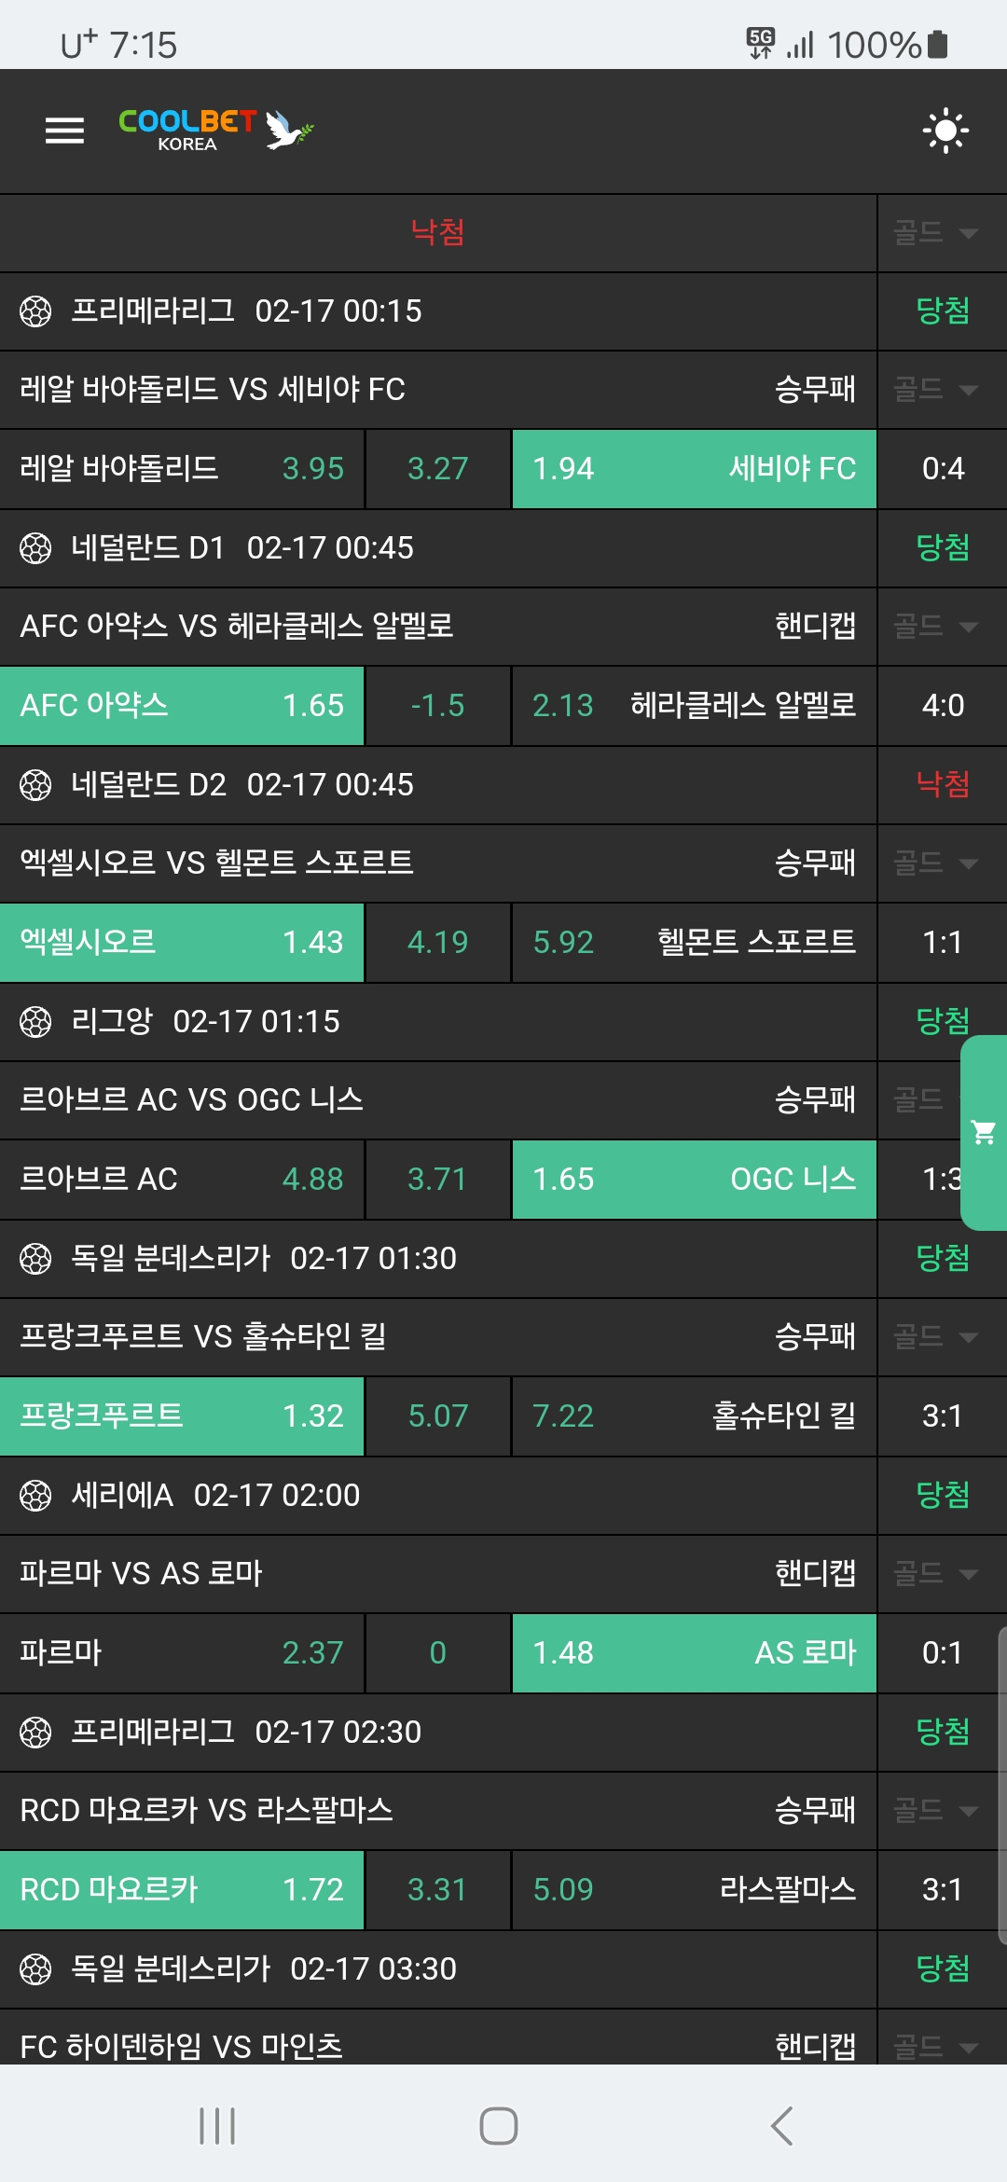Open the 프랑크푸르트 VS 홀슈타인 킬 match row
Screen dimensions: 1007x2182
pos(437,1337)
